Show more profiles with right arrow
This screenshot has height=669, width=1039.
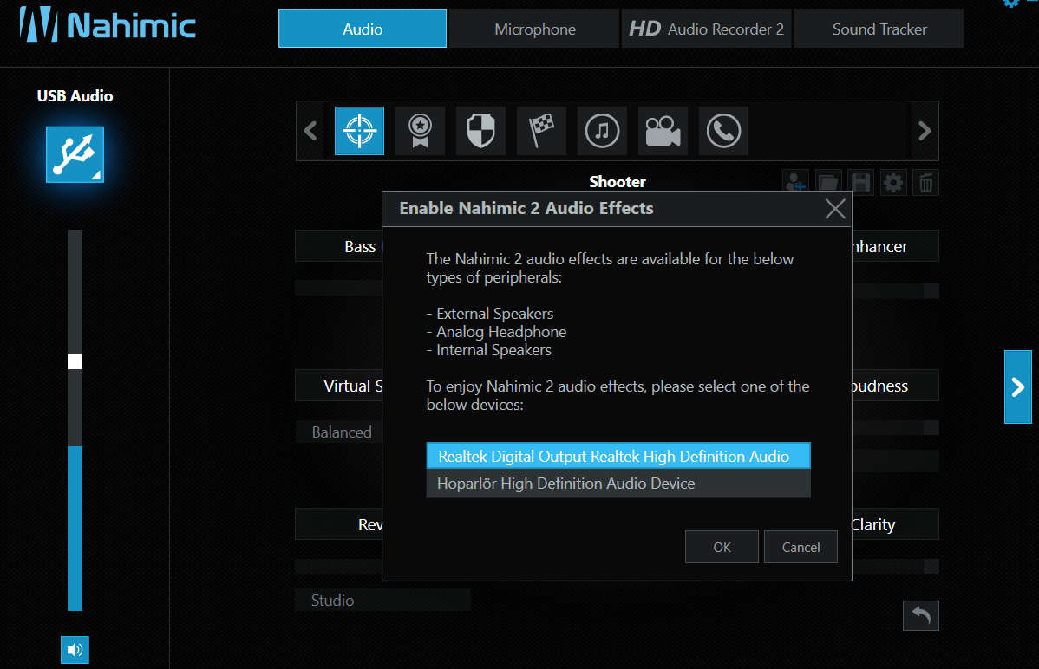pos(925,131)
